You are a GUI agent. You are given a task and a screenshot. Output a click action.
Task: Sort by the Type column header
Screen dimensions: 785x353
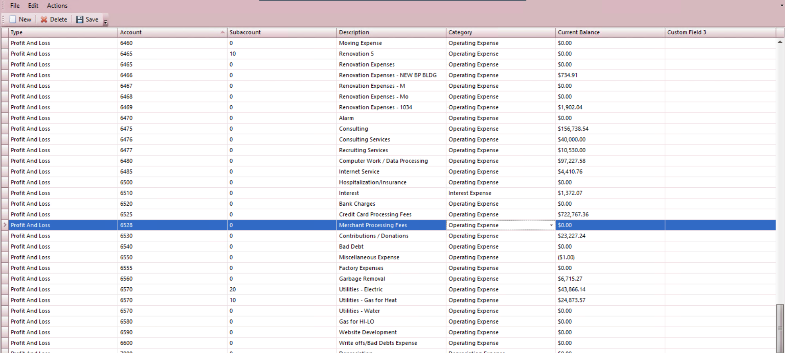click(x=61, y=32)
